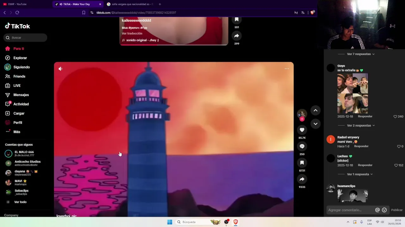Open Windows Start menu
This screenshot has width=405, height=227.
[x=170, y=222]
